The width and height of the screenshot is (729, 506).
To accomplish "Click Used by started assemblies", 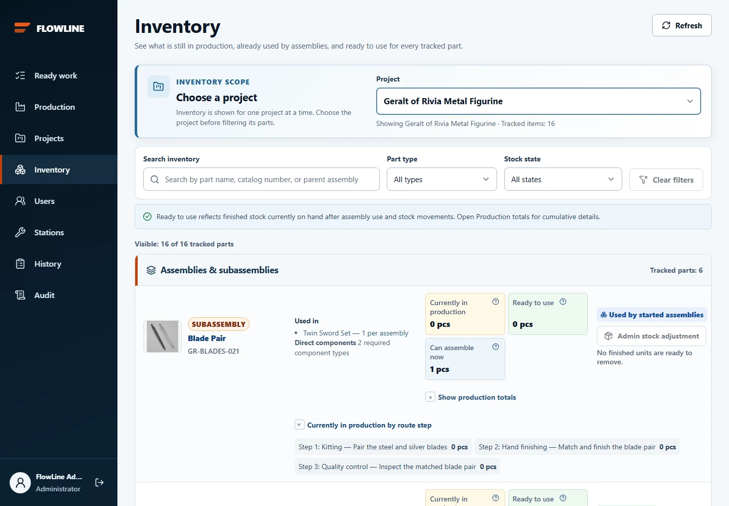I will point(652,315).
